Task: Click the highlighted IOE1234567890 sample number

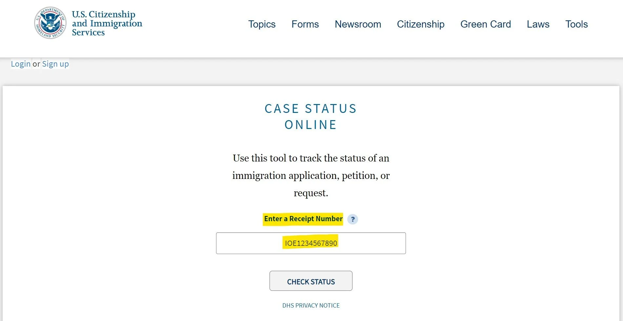Action: tap(311, 243)
